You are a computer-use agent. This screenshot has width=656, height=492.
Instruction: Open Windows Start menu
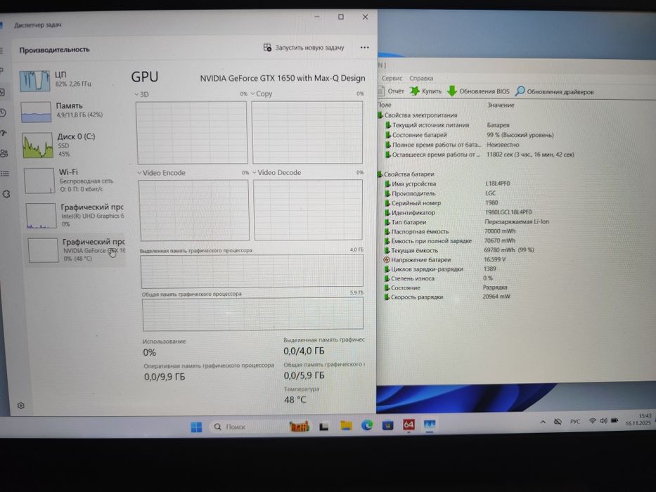point(196,427)
